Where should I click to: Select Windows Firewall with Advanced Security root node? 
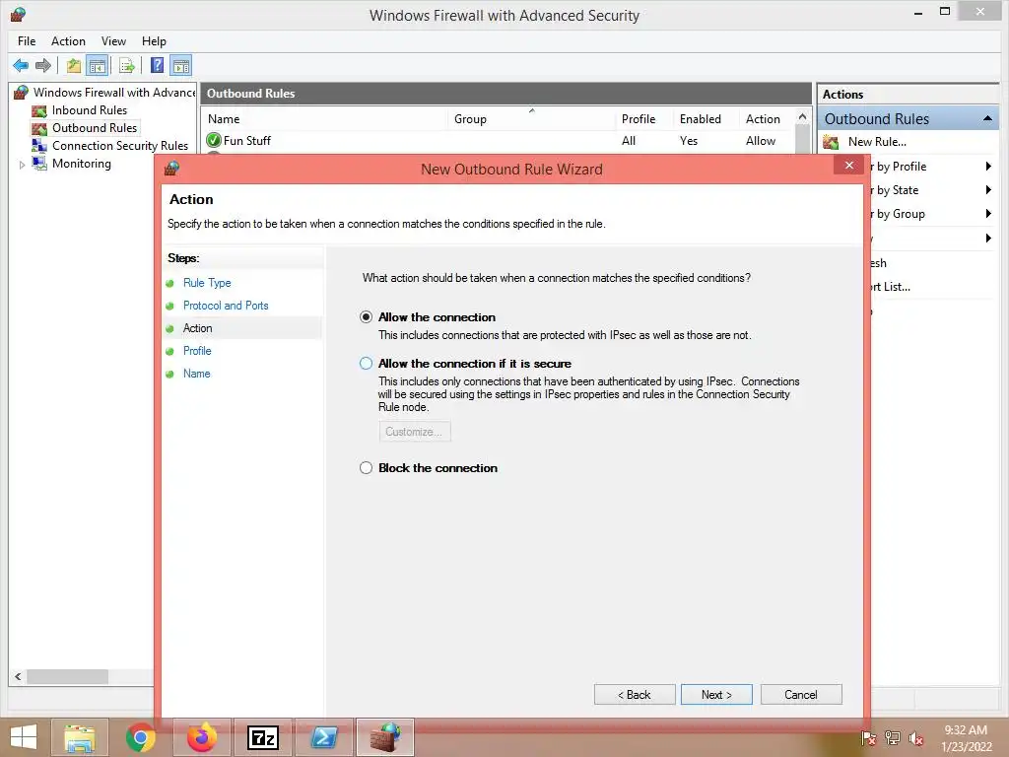pos(114,92)
